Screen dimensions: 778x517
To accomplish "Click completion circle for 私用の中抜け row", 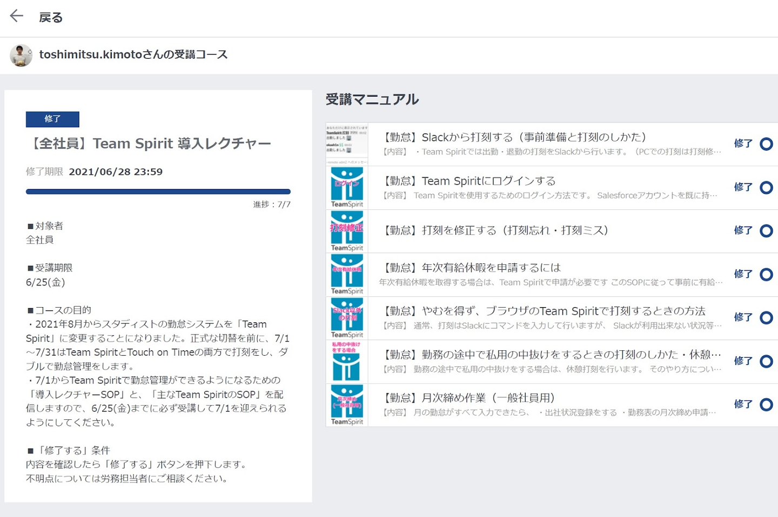I will (766, 361).
